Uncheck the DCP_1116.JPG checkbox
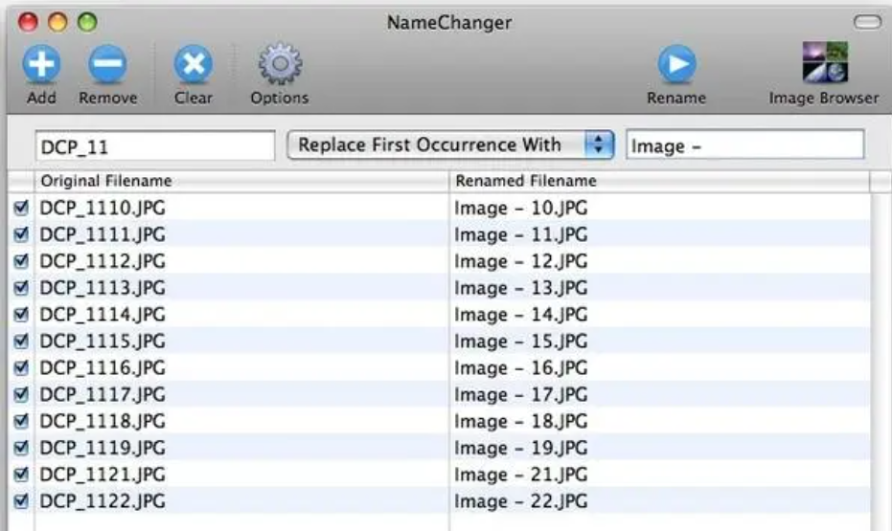Image resolution: width=892 pixels, height=531 pixels. coord(22,368)
